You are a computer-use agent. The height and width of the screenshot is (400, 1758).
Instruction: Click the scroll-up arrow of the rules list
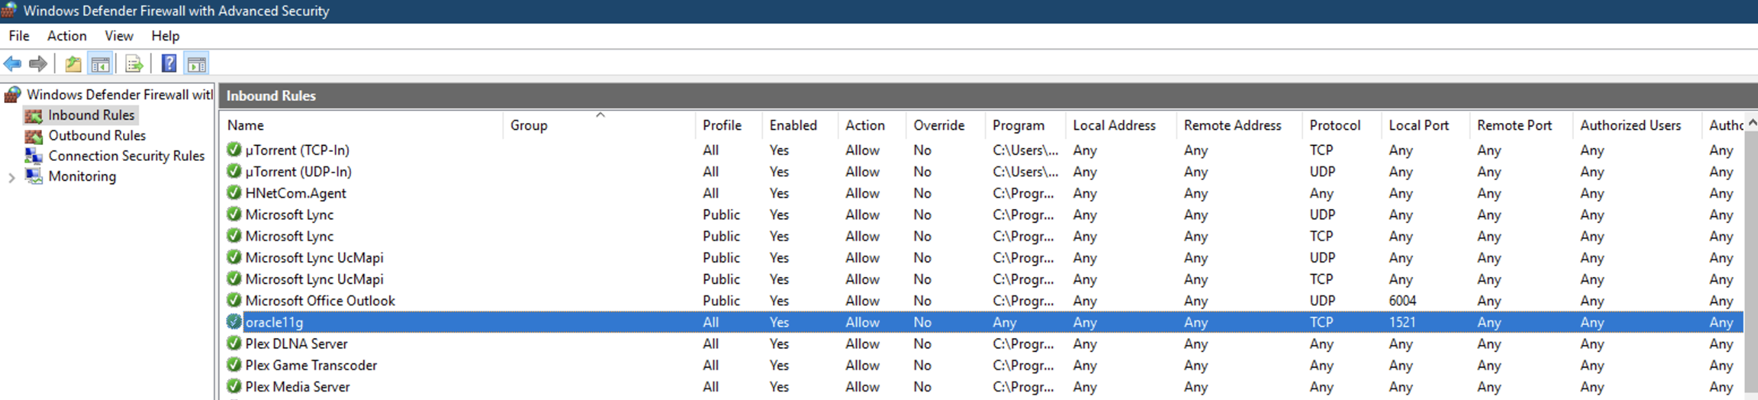pyautogui.click(x=1751, y=123)
